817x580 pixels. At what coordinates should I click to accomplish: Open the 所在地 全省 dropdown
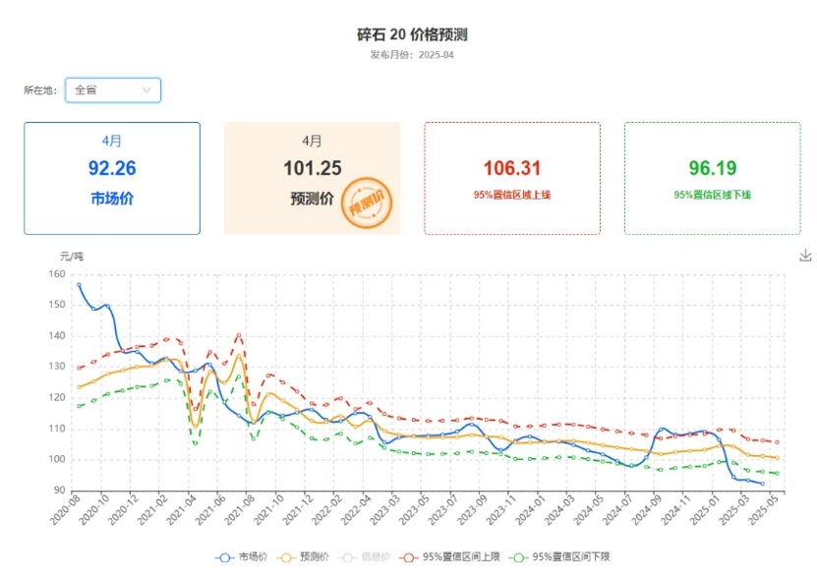coord(112,90)
